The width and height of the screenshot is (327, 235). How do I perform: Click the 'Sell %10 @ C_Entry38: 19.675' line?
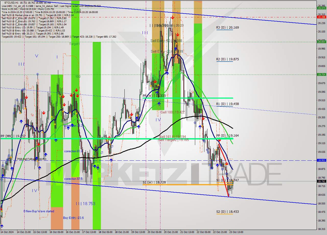click(x=34, y=18)
